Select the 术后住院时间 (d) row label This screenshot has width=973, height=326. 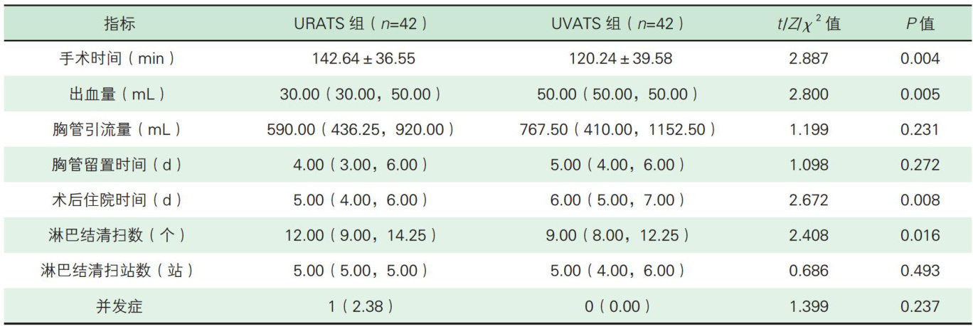pos(119,200)
